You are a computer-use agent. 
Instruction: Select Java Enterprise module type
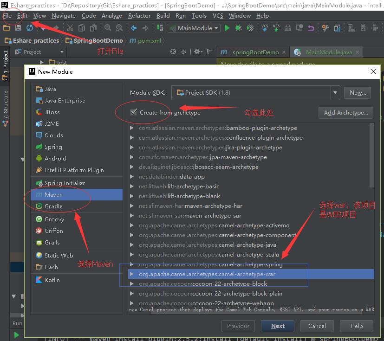pyautogui.click(x=77, y=101)
